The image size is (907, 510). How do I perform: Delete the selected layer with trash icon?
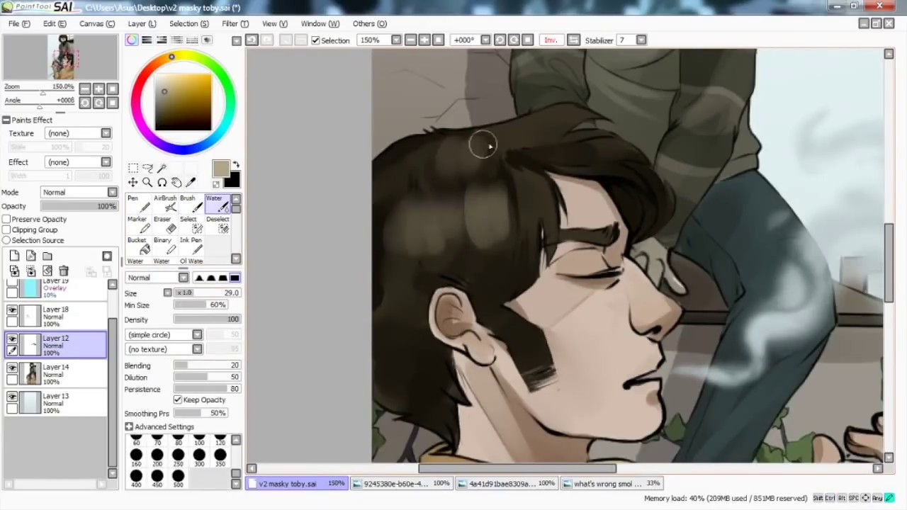click(x=64, y=271)
